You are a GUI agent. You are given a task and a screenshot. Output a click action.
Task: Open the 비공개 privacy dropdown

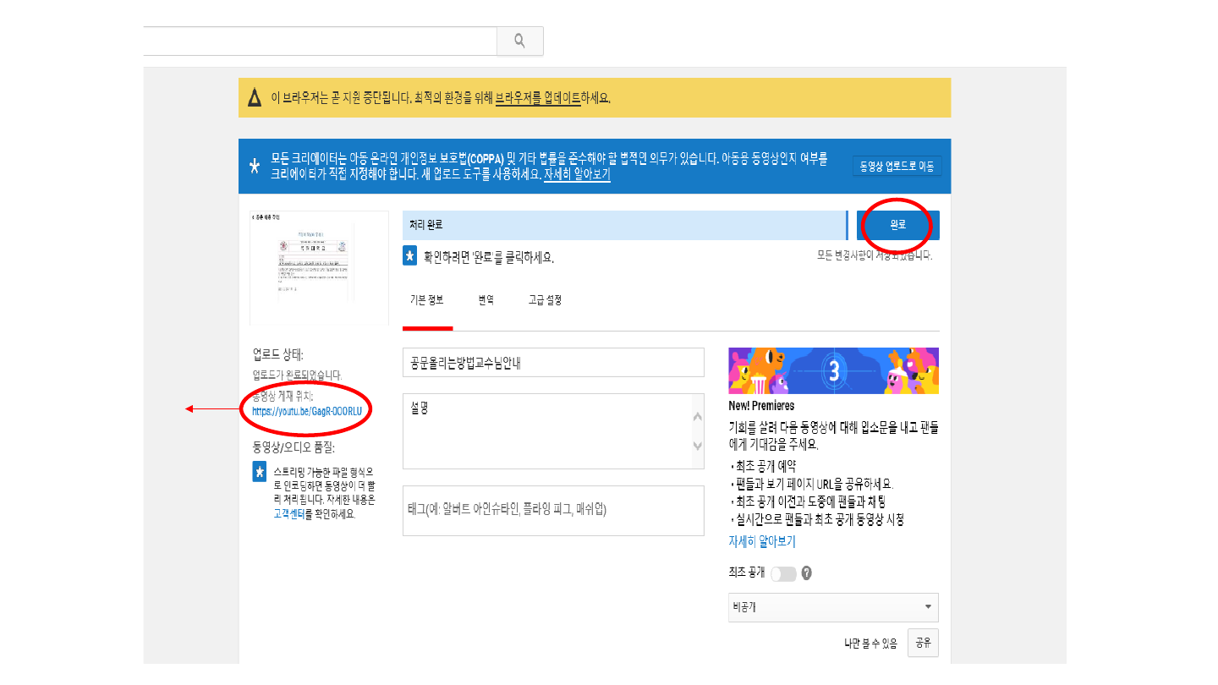pos(833,607)
